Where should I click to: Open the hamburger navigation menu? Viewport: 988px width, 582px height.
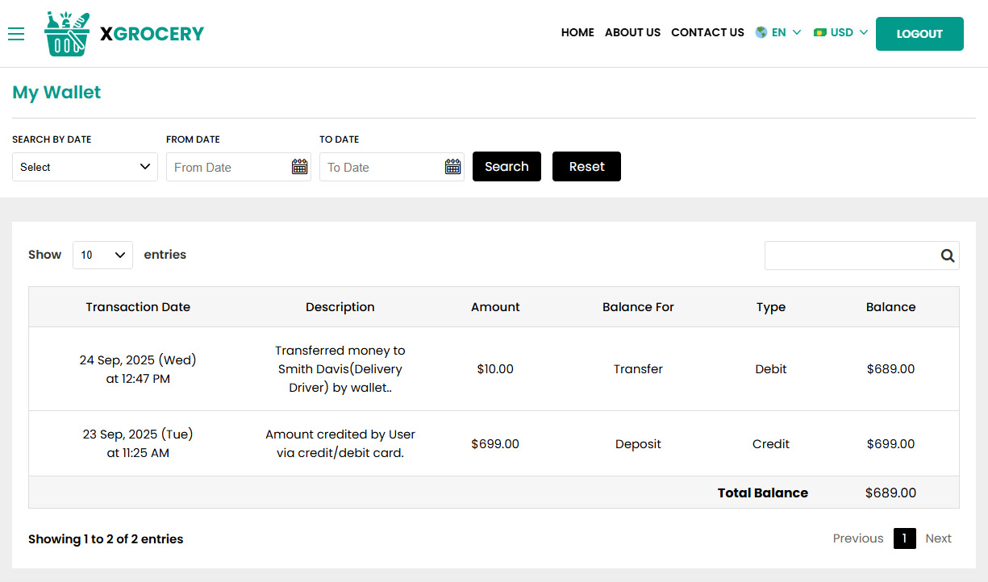click(x=16, y=34)
